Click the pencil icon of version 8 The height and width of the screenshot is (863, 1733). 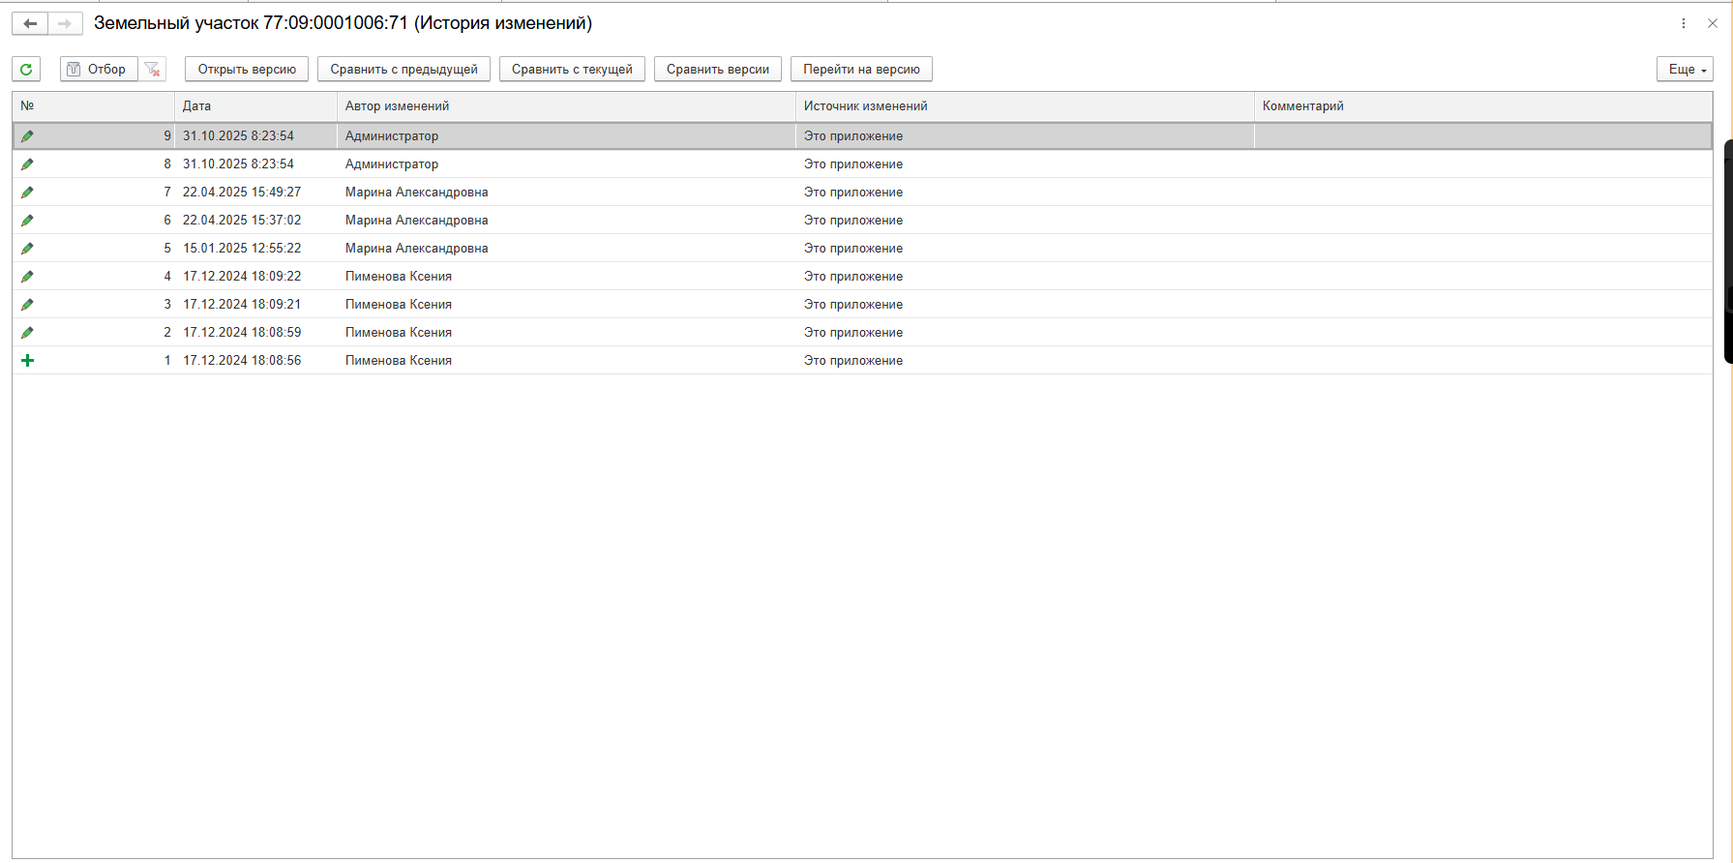click(x=27, y=164)
